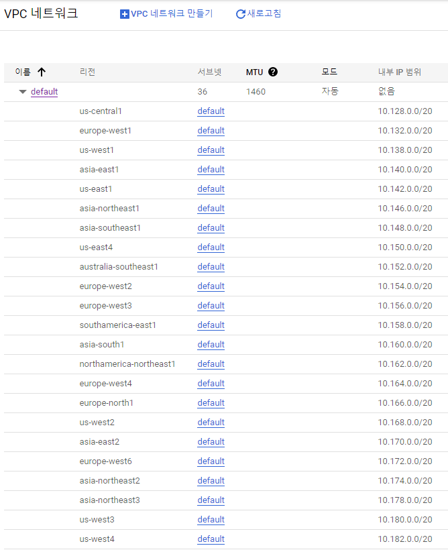The image size is (448, 554).
Task: Select the asia-northeast3 region cell
Action: pos(109,500)
